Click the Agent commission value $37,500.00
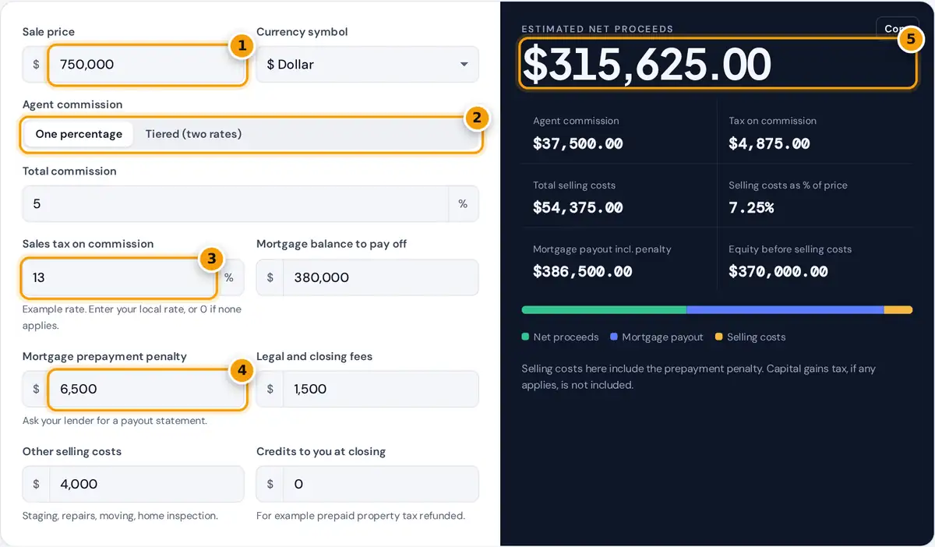The height and width of the screenshot is (547, 935). click(x=577, y=144)
